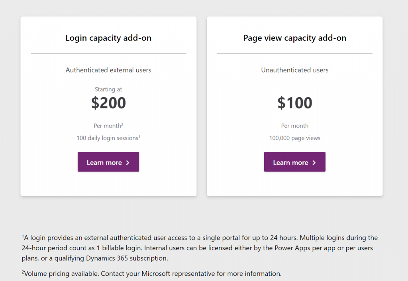Click Learn more under Page view capacity add-on
Viewport: 408px width, 281px height.
point(294,162)
